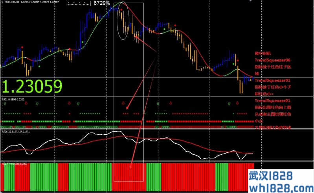
Task: Click the leftmost red down arrow in TS01
Action: tap(26, 104)
